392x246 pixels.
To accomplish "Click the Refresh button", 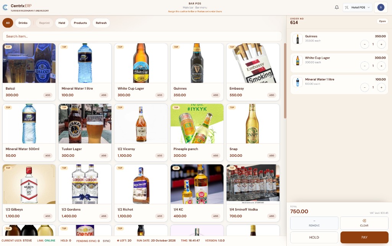I will point(101,23).
